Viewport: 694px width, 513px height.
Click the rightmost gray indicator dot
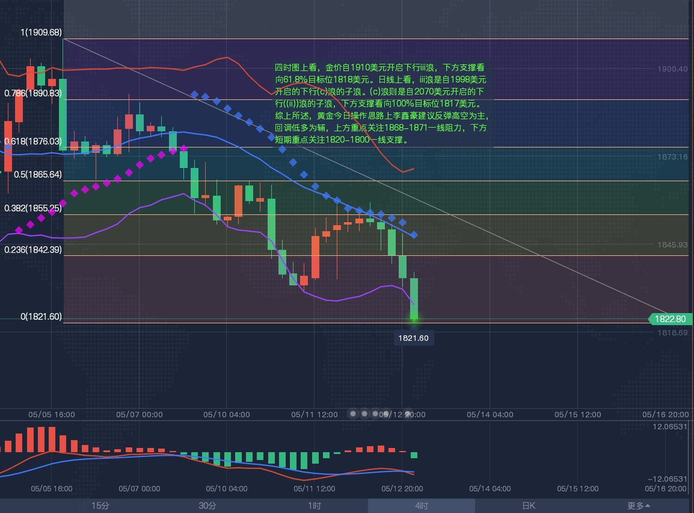(407, 414)
